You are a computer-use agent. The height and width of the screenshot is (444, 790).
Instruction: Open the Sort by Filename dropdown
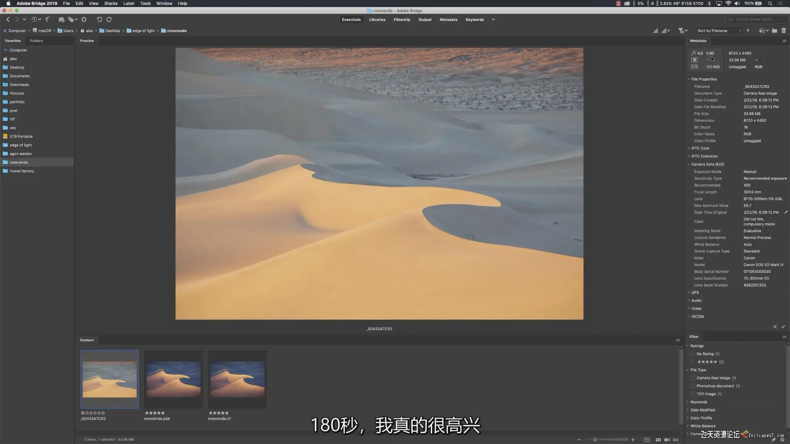click(719, 31)
